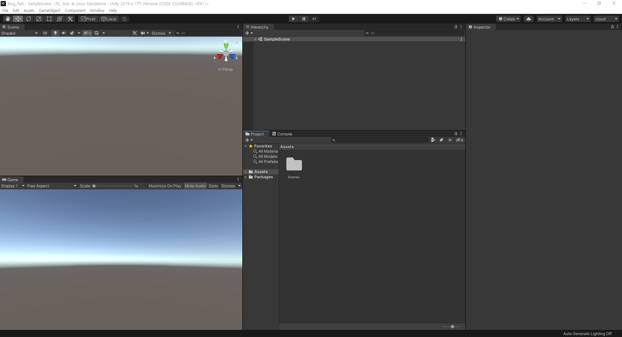Viewport: 622px width, 337px height.
Task: Open the Window menu
Action: (97, 10)
